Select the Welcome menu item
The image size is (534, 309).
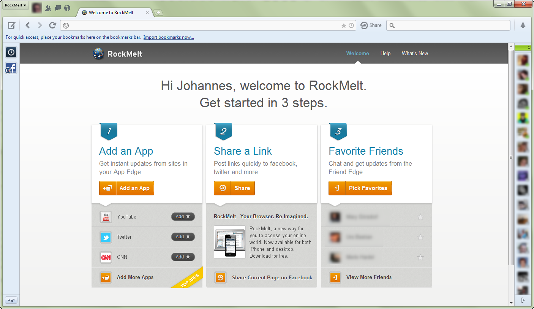click(357, 54)
